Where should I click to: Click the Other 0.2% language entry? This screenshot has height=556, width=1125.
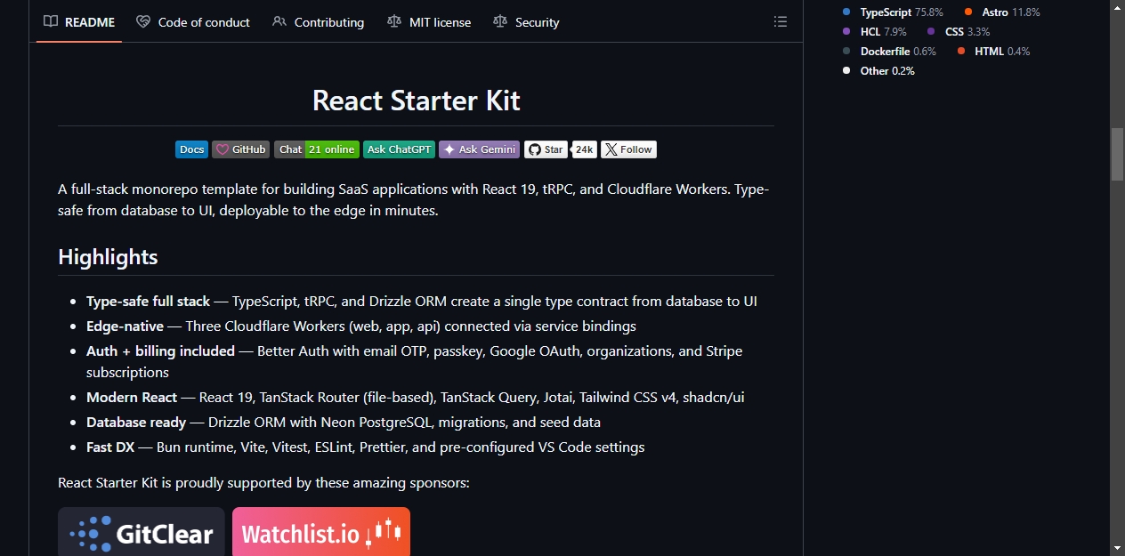[x=878, y=71]
